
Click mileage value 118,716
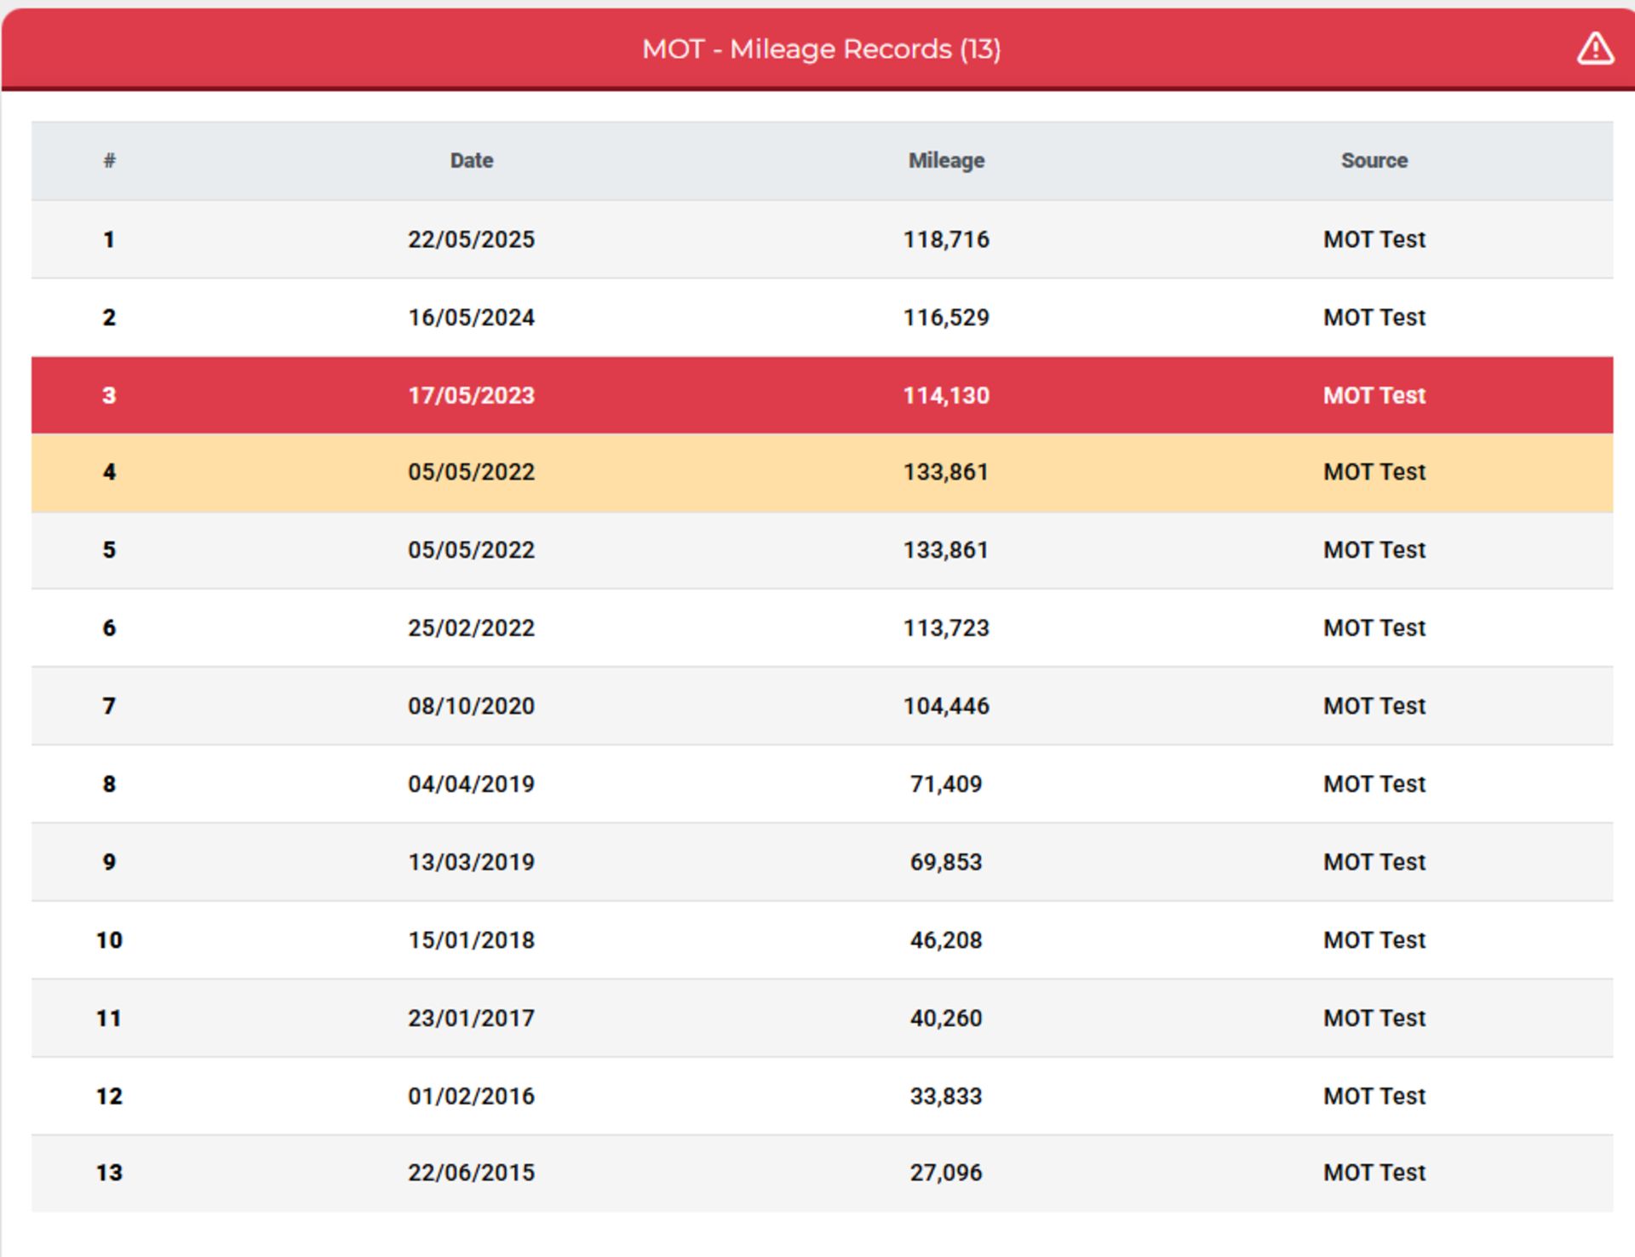point(946,239)
